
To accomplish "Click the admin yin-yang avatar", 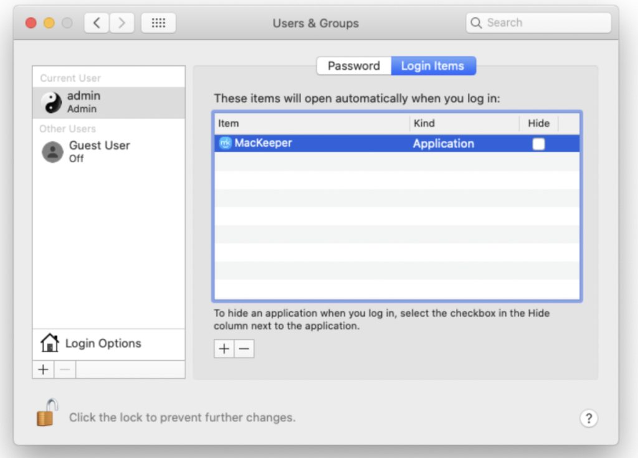I will 52,103.
